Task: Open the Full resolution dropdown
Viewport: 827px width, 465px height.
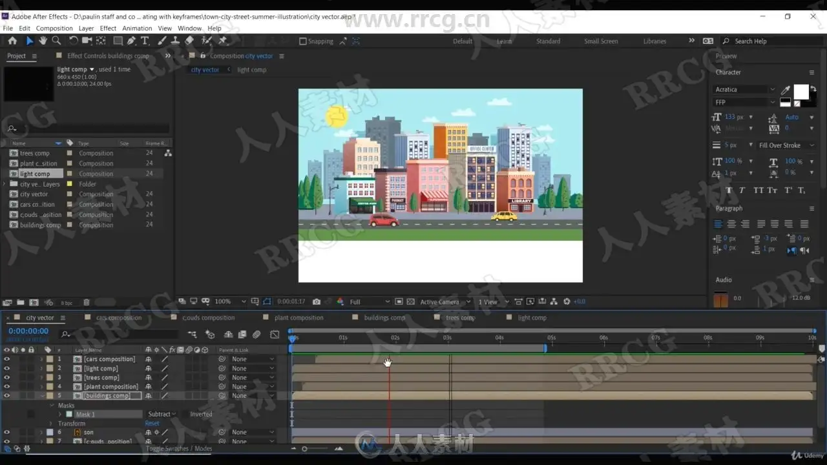Action: pos(370,302)
